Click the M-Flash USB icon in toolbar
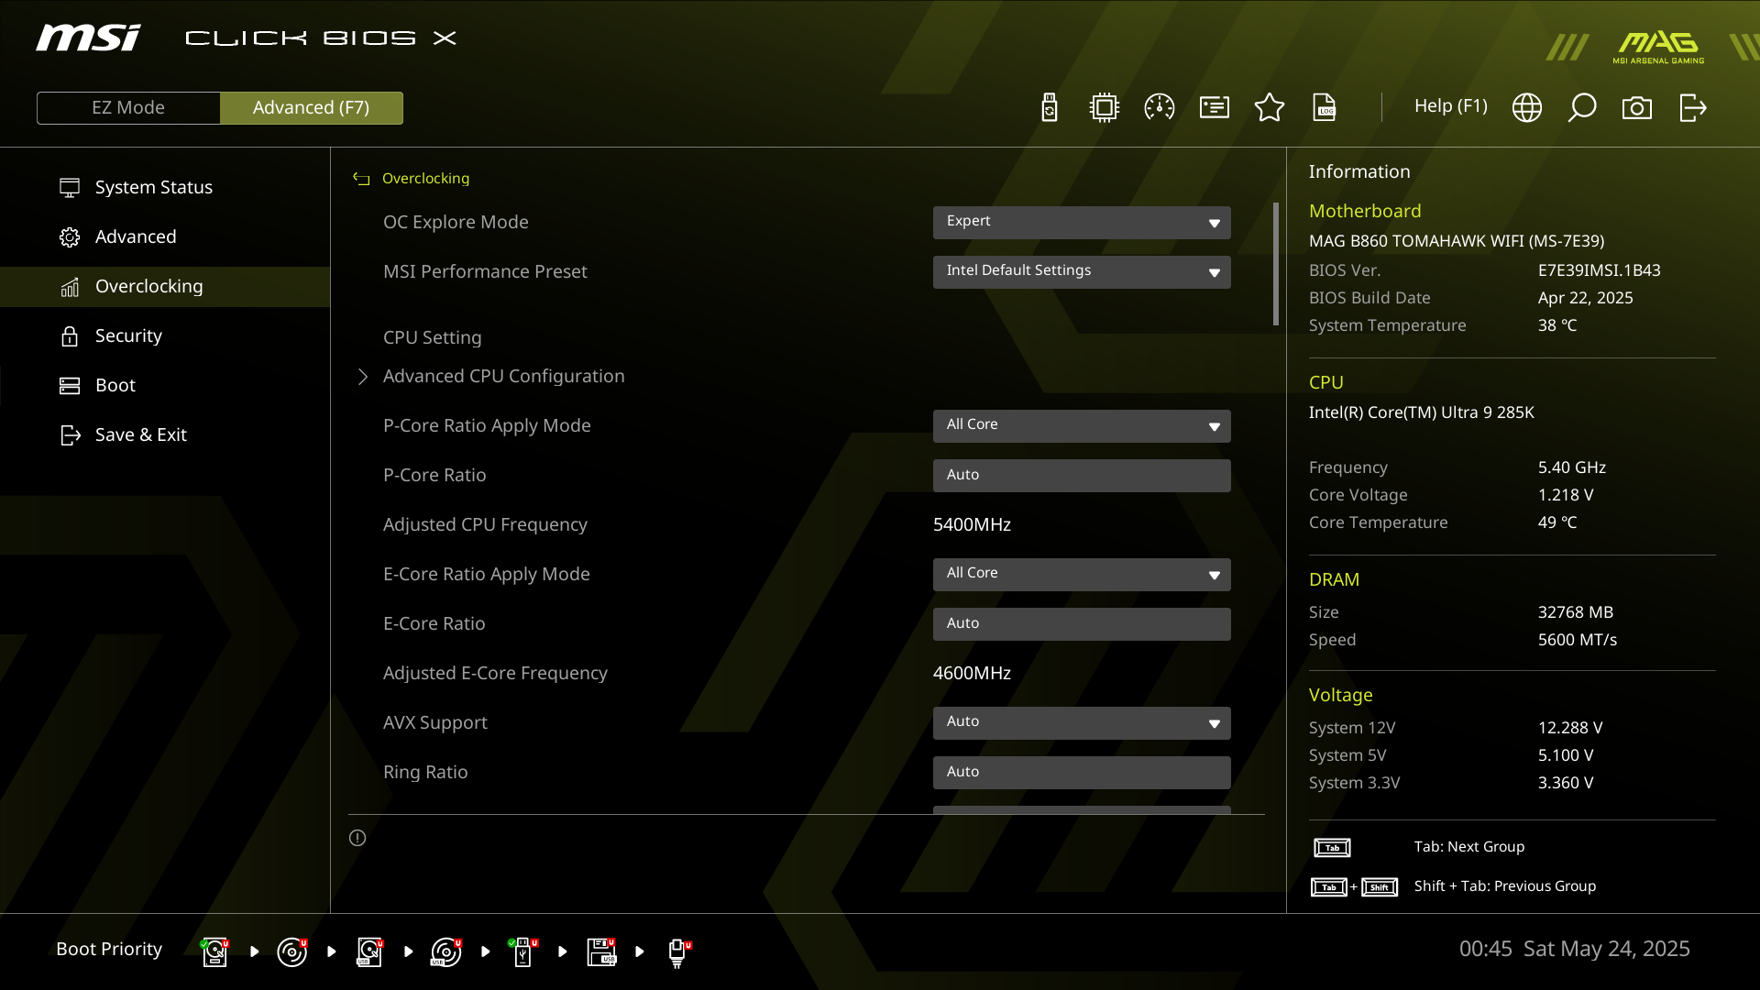 tap(1050, 107)
